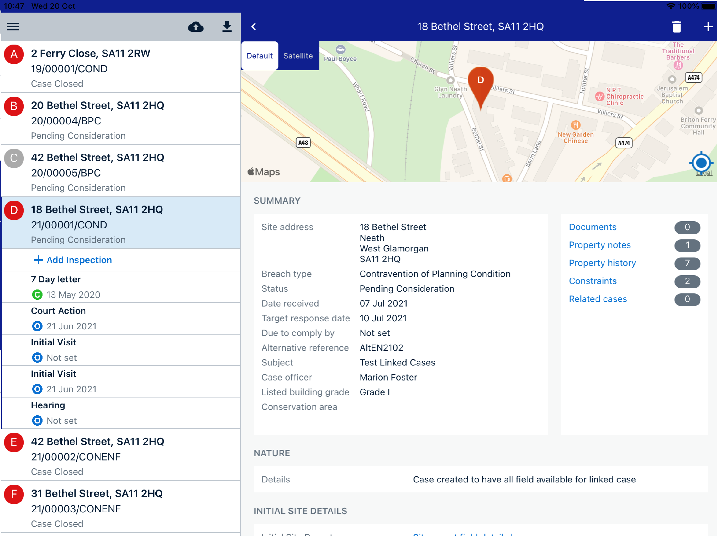Select case 42 Bethel Street 21/00002/CONENF
717x537 pixels.
120,455
